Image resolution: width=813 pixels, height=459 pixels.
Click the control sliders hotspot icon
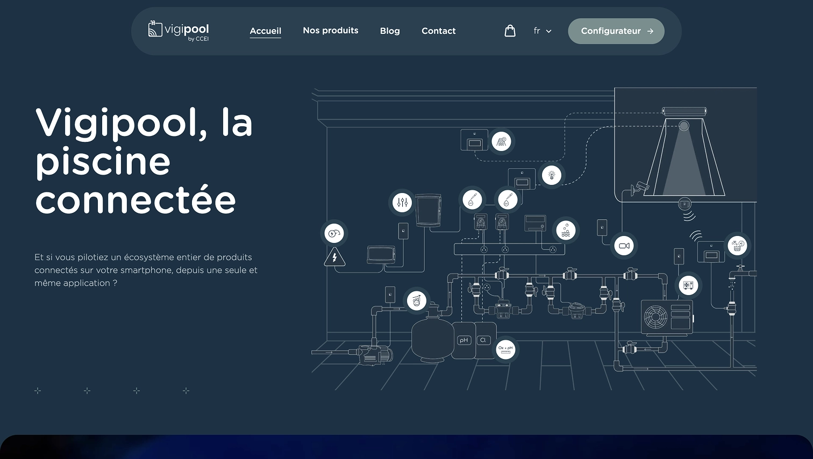click(402, 203)
